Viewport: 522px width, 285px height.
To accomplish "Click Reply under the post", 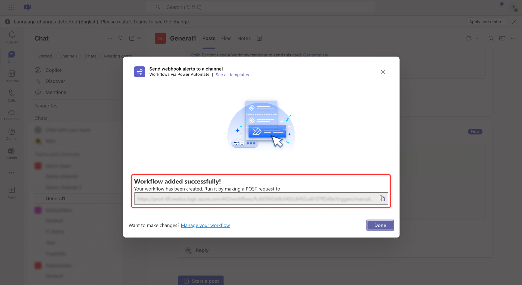I will [x=202, y=250].
